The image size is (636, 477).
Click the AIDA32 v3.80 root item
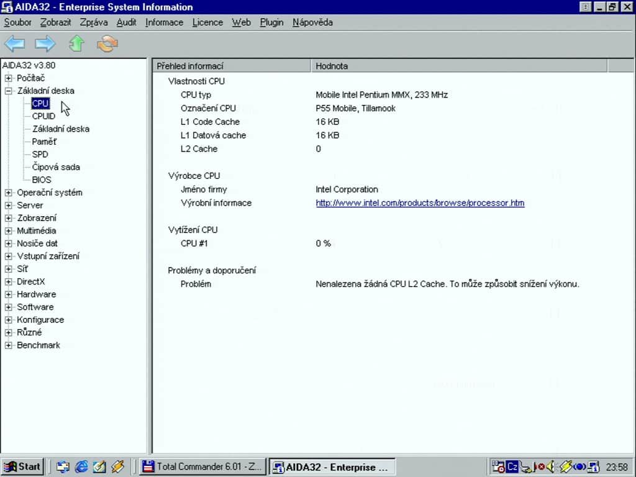29,65
